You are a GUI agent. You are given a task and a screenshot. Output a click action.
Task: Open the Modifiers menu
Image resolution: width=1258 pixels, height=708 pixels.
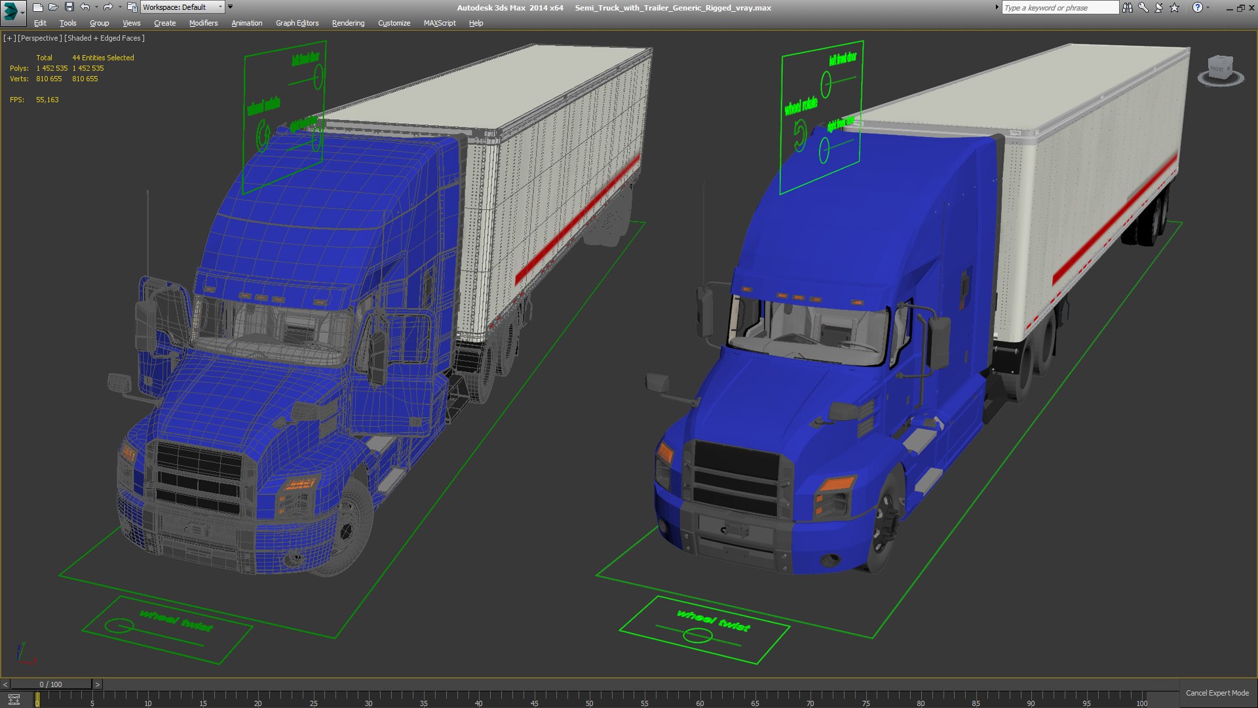click(x=203, y=23)
